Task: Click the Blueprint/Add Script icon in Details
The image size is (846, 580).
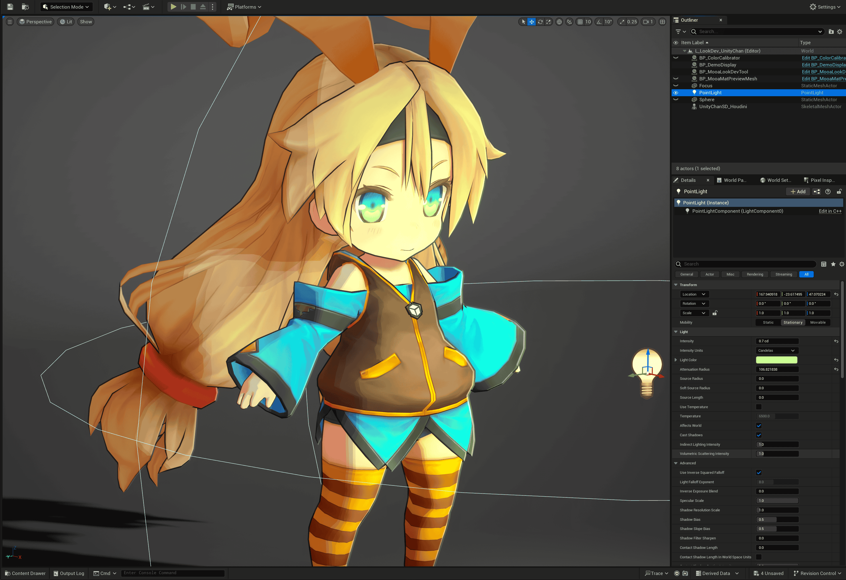Action: [x=817, y=191]
